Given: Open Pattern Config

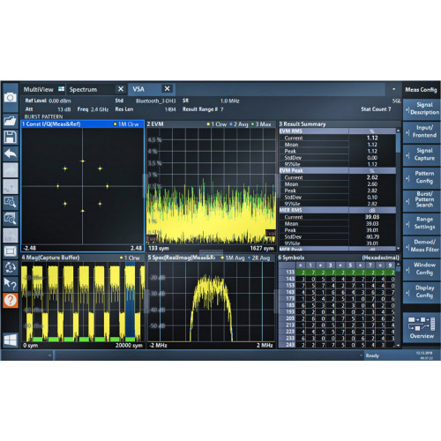Looking at the screenshot, I should point(422,177).
